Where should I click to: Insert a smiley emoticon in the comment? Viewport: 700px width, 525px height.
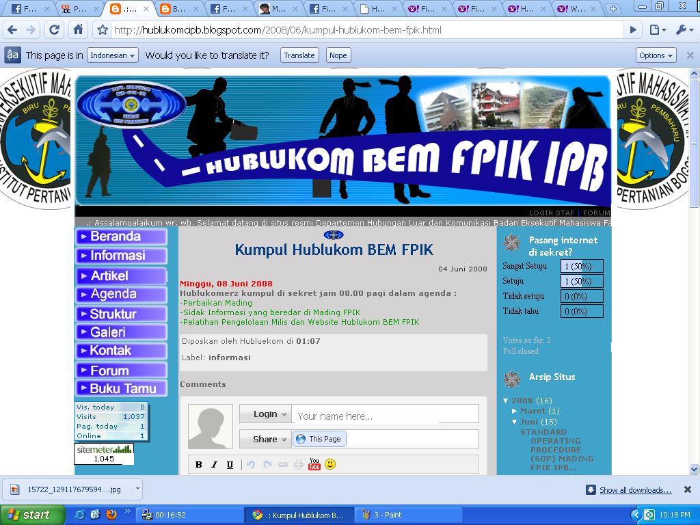tap(330, 464)
